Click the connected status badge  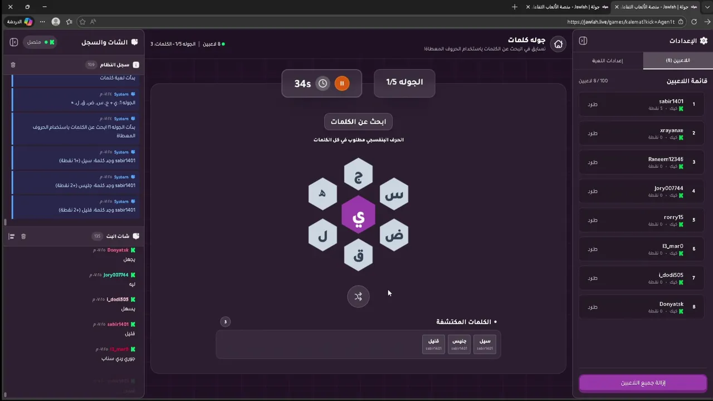click(41, 42)
